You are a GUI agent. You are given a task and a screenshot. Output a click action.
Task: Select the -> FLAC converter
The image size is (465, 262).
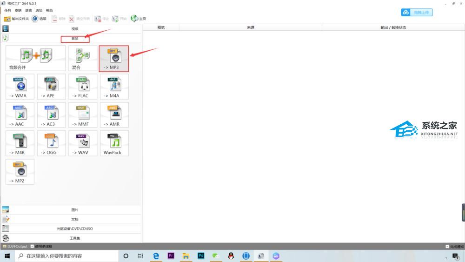pyautogui.click(x=83, y=87)
